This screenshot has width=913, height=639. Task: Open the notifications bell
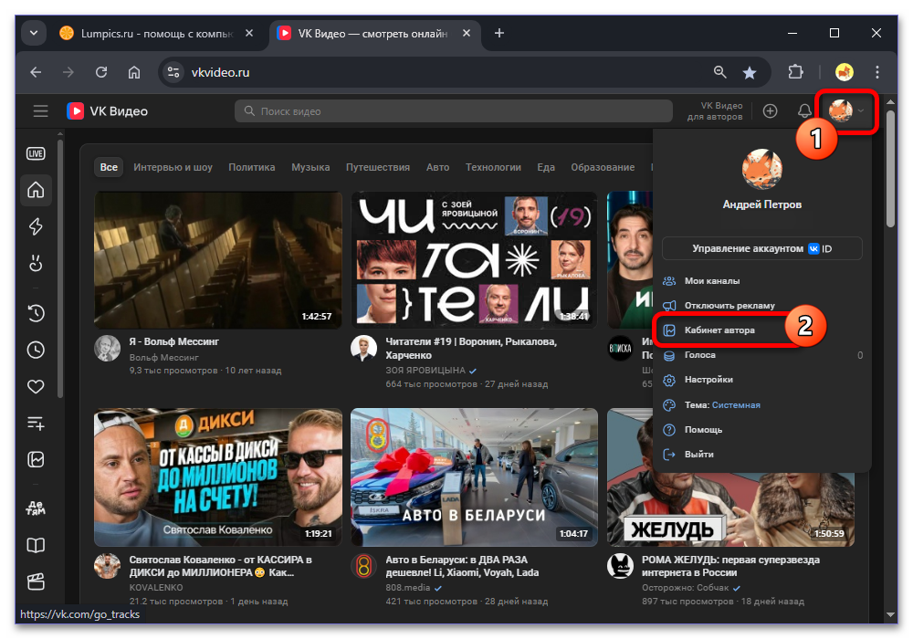[804, 110]
